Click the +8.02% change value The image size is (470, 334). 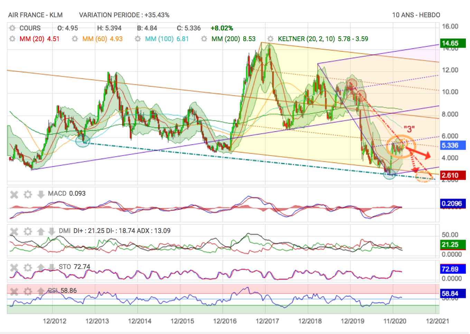tap(222, 28)
